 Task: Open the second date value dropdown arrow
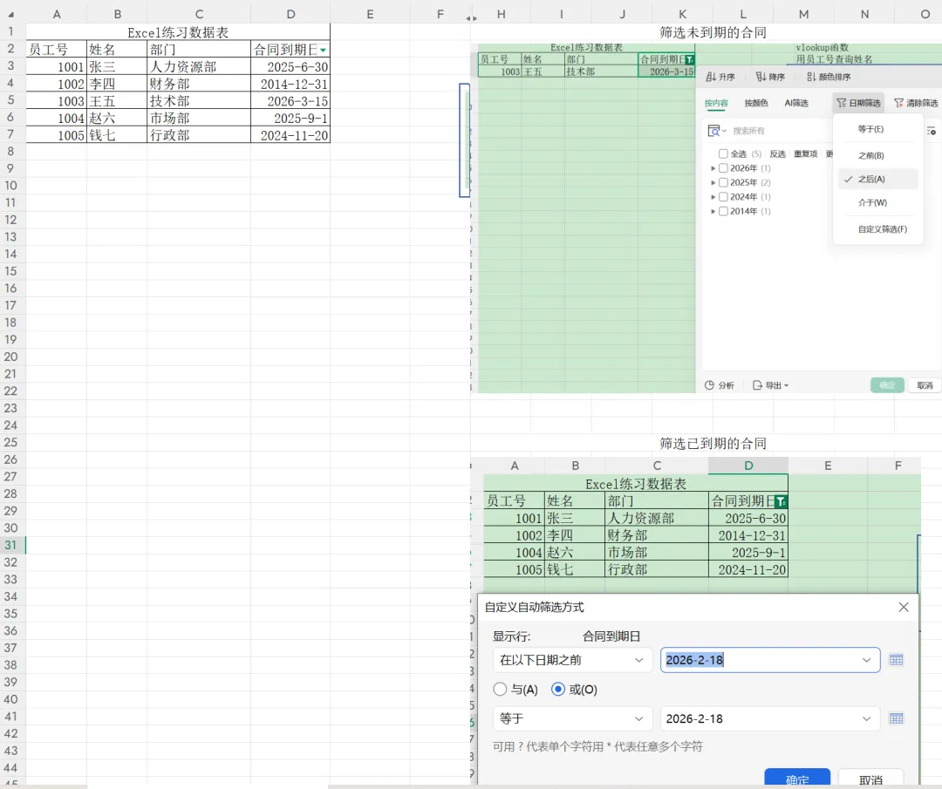(x=866, y=718)
